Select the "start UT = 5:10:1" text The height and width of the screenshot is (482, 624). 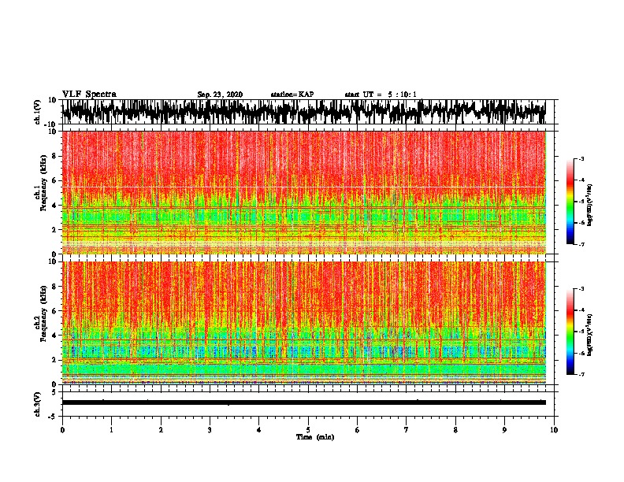point(381,95)
